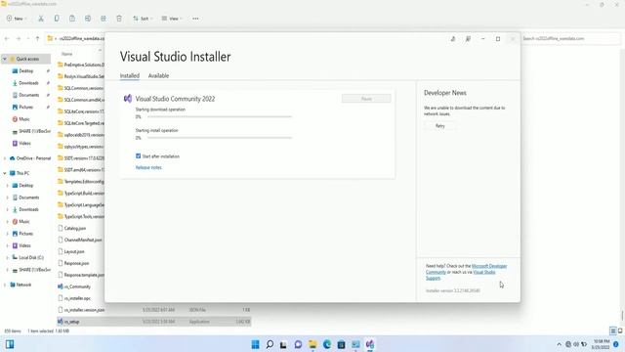
Task: Click the Explorer search box
Action: click(571, 39)
